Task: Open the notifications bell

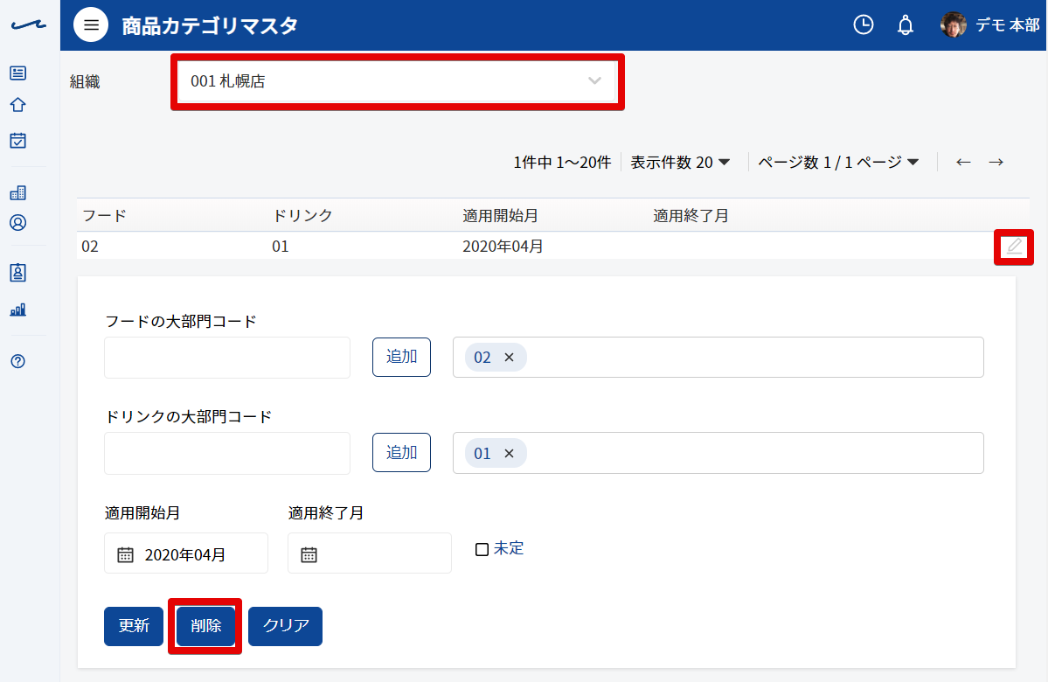Action: pos(905,25)
